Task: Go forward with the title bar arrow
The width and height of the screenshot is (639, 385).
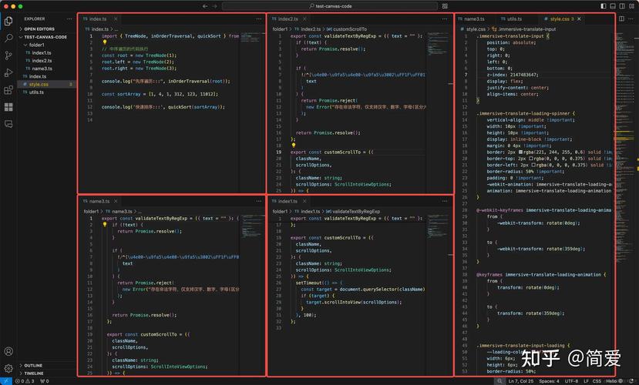Action: point(214,6)
